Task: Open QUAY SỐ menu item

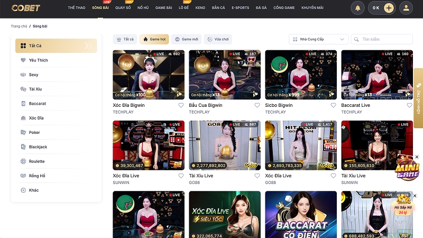Action: [123, 8]
